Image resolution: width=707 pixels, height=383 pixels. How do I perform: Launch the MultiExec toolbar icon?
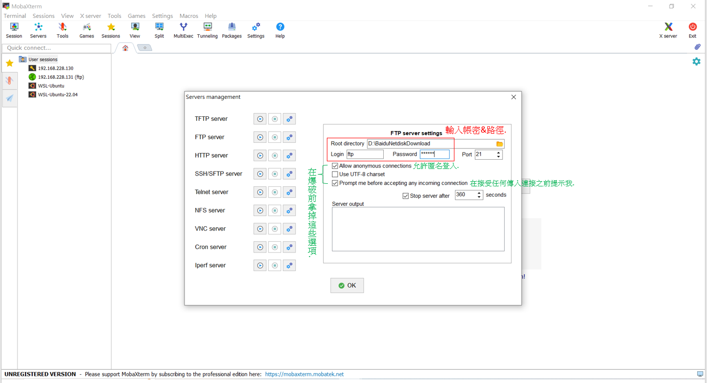pyautogui.click(x=183, y=30)
